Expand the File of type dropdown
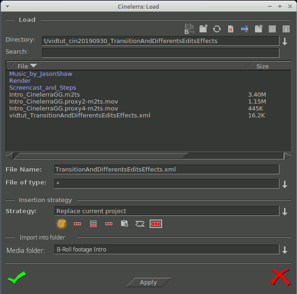 click(285, 184)
